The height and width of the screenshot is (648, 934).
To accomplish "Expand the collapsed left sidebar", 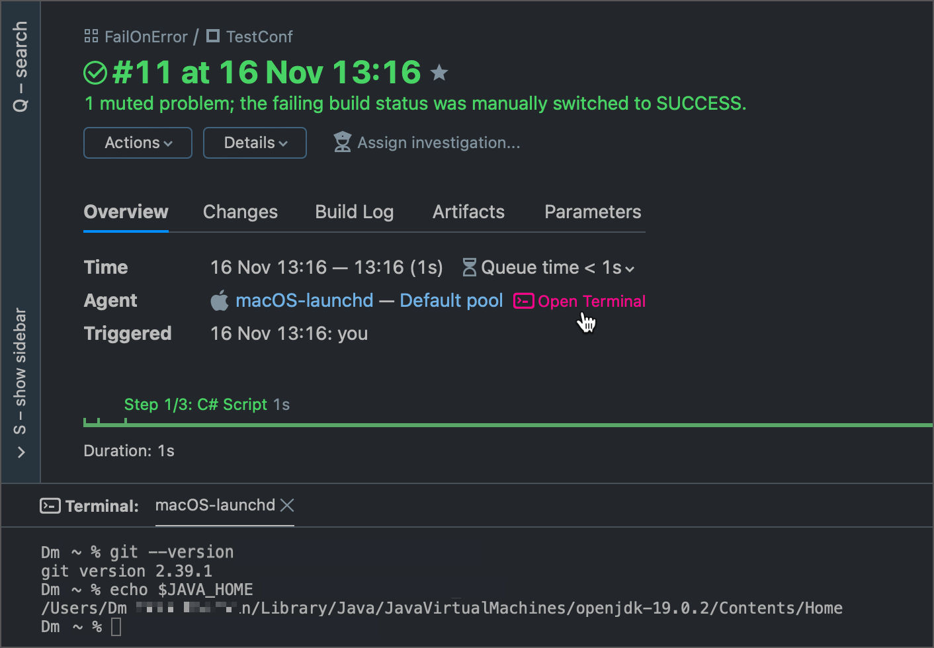I will click(20, 452).
